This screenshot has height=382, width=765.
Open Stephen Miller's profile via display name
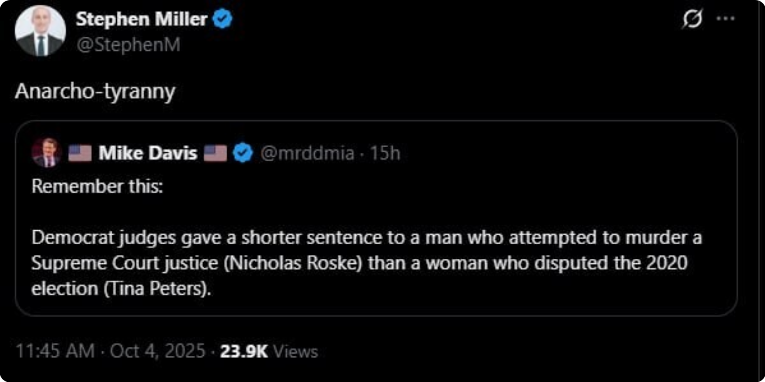(141, 20)
